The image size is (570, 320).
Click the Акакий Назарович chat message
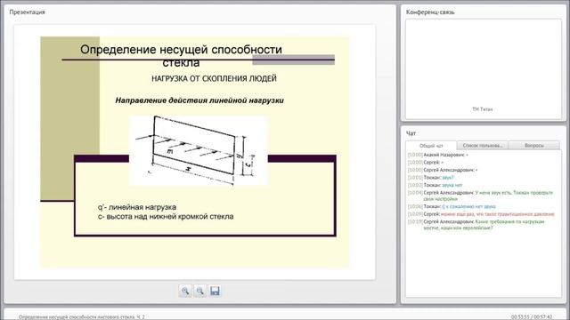437,155
